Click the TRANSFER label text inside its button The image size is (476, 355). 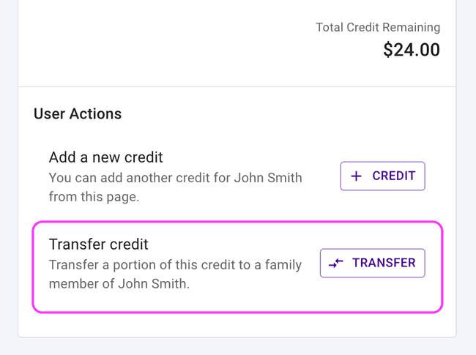point(384,263)
